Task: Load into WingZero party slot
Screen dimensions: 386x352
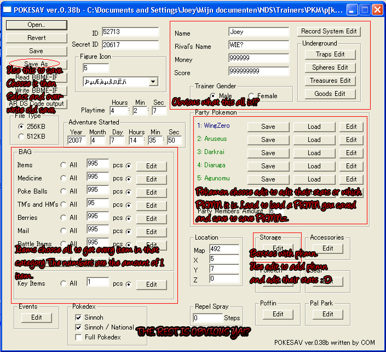Action: coord(314,127)
